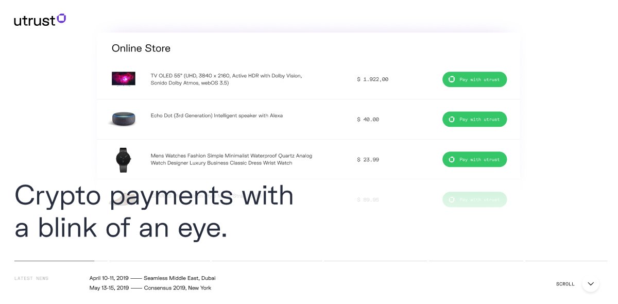
Task: Click the Online Store heading
Action: pyautogui.click(x=141, y=48)
